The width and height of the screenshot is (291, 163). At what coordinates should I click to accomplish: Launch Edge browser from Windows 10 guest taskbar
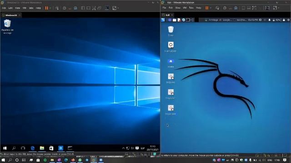33,148
